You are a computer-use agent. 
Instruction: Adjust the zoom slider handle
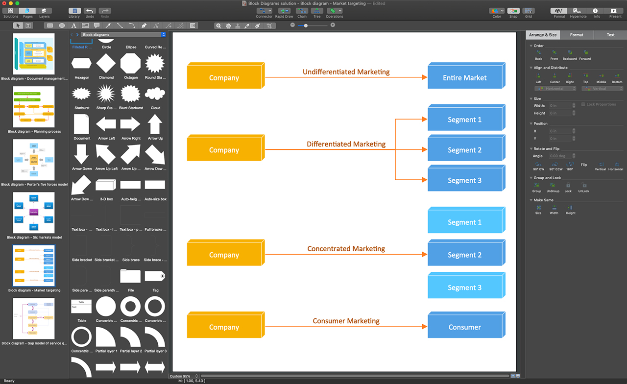306,25
